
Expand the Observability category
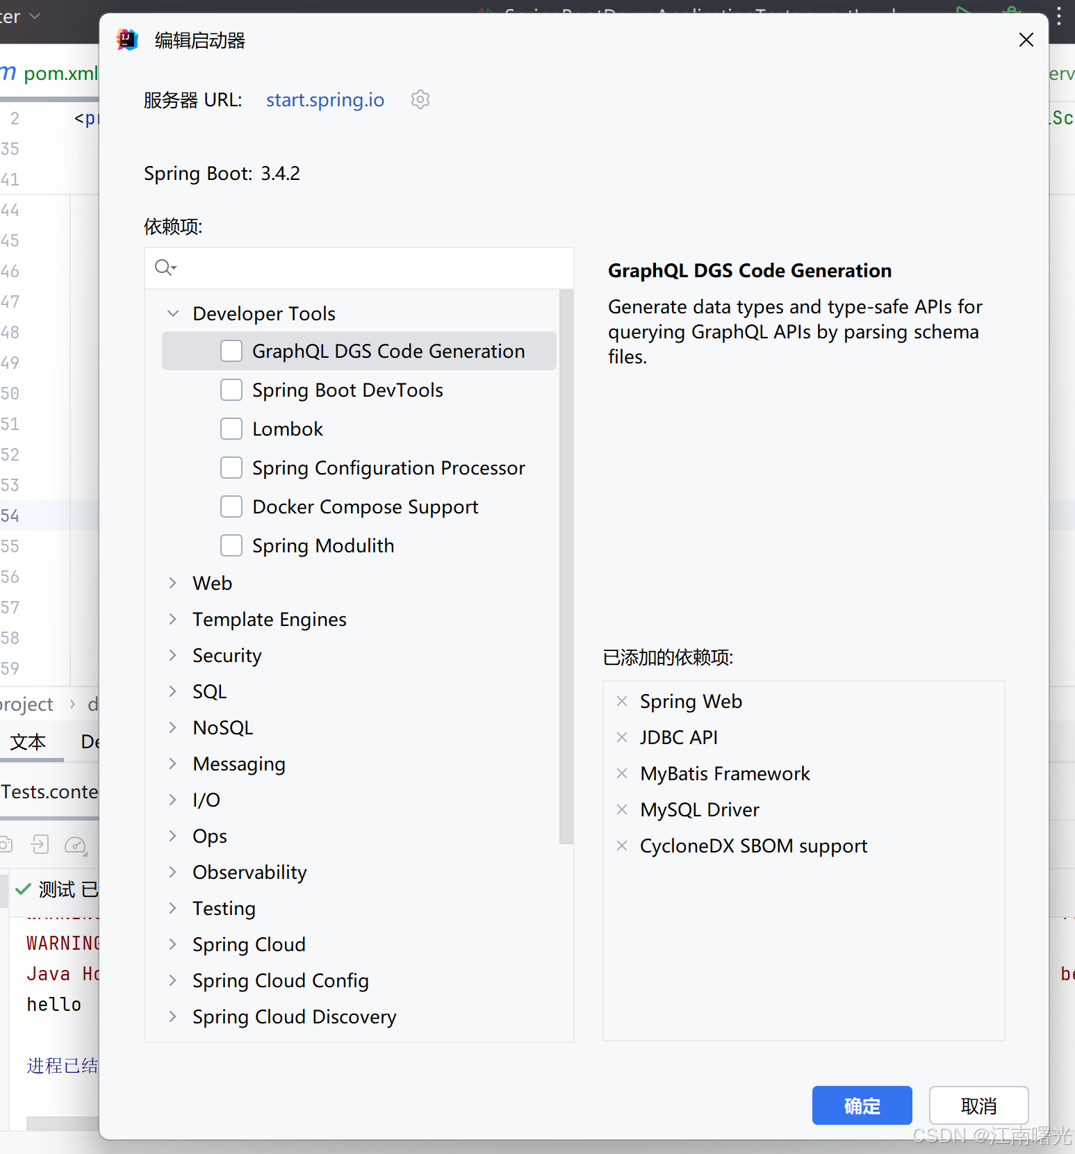pos(173,872)
